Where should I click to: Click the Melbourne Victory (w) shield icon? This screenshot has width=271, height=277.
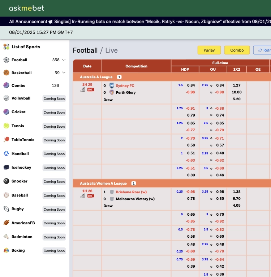coord(112,199)
